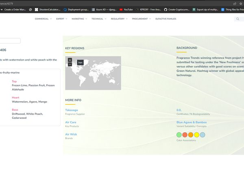Screen dimensions: 244x183
Task: Expand the Regulatory menu
Action: point(119,19)
